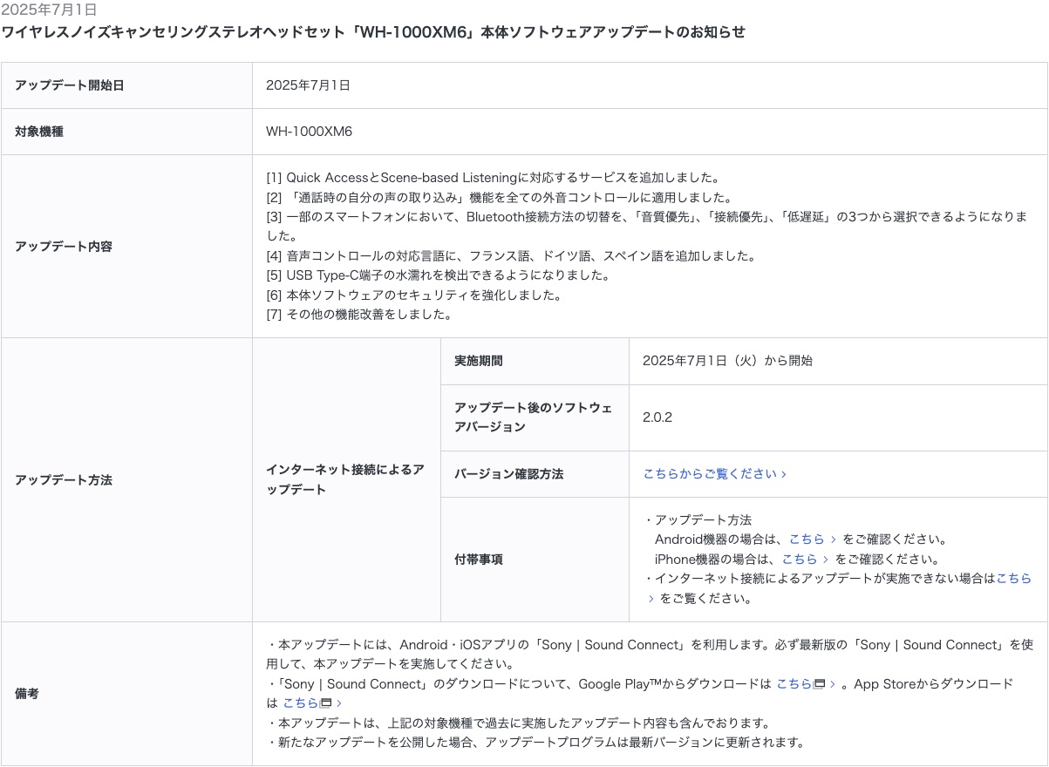The width and height of the screenshot is (1049, 767).
Task: Open the App Store download 'こちら' link
Action: [300, 703]
